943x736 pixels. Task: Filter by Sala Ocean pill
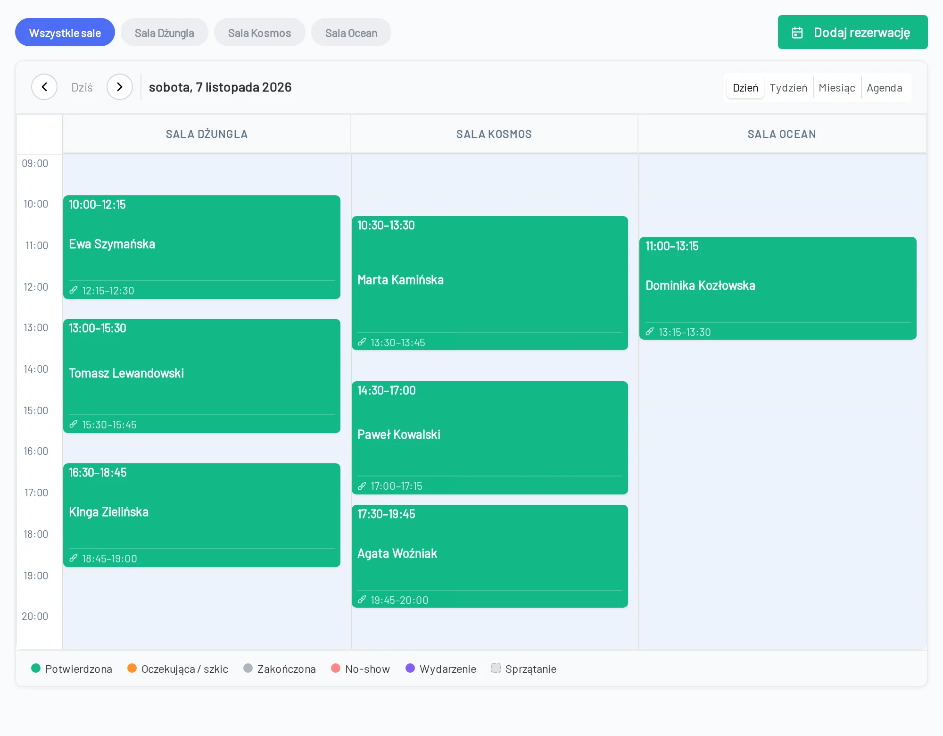[351, 33]
